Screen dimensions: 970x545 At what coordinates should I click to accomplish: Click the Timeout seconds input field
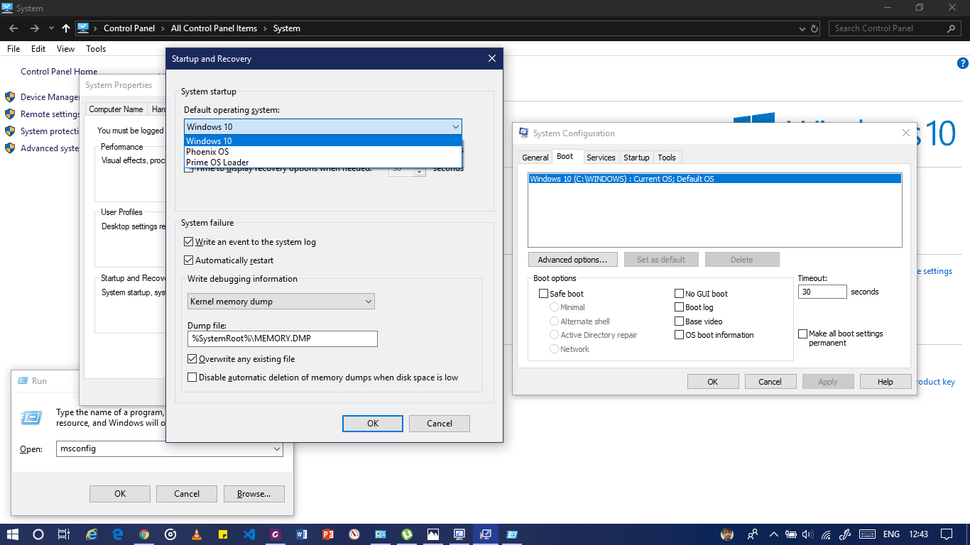click(822, 292)
